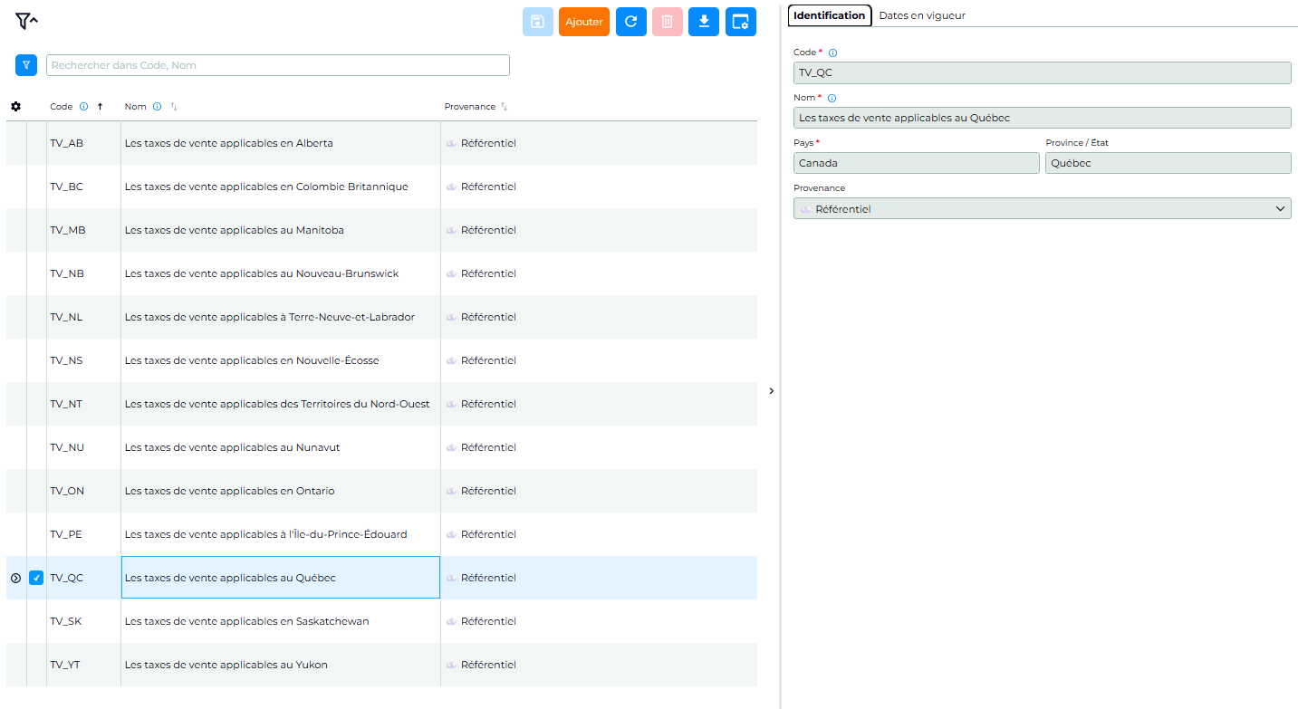Switch to Dates en vigueur tab
This screenshot has width=1298, height=709.
tap(922, 15)
